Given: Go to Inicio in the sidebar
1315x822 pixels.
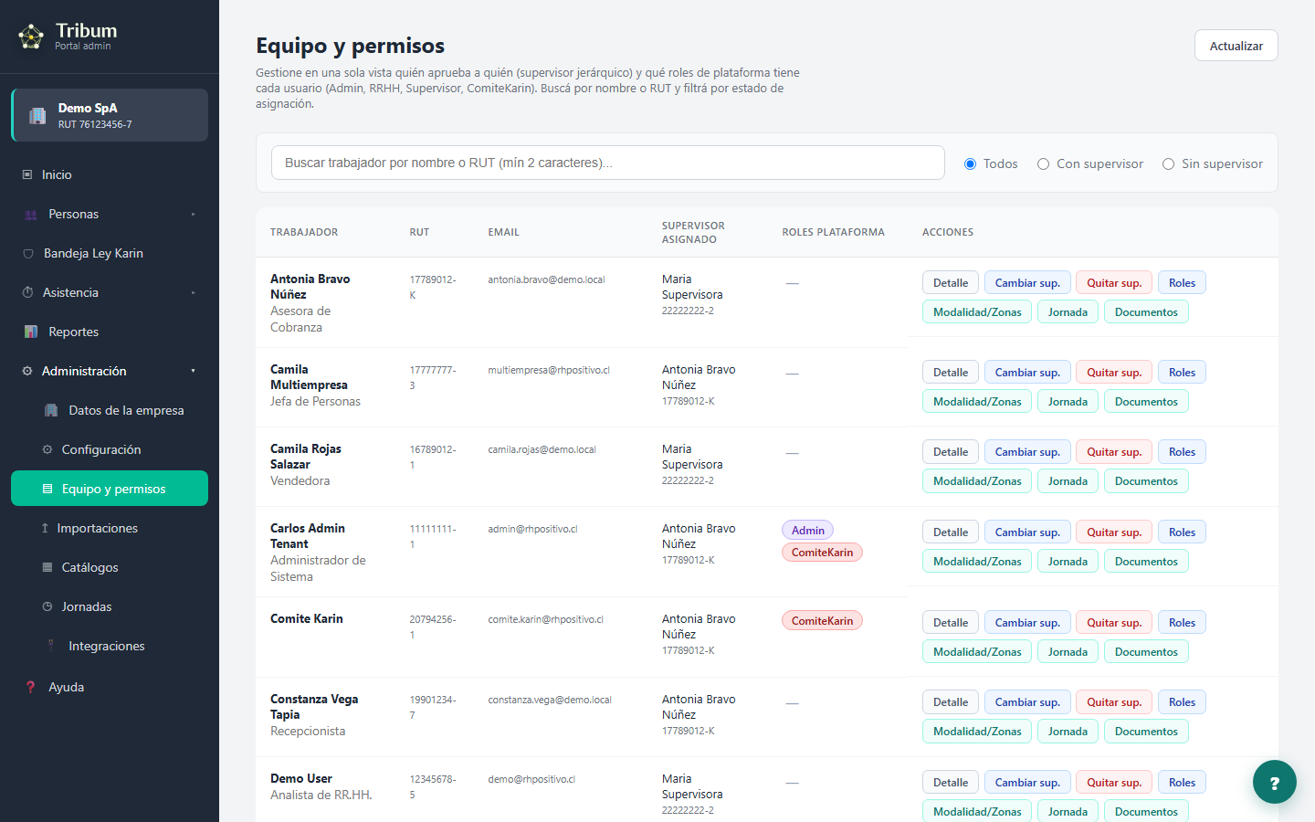Looking at the screenshot, I should (110, 174).
